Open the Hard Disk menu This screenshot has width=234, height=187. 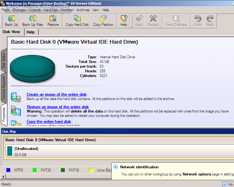point(51,10)
